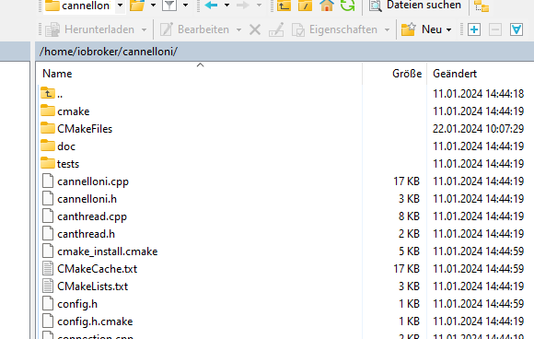Click the 22.01.2024 10:07:29 date cell
The height and width of the screenshot is (339, 534).
[x=478, y=129]
